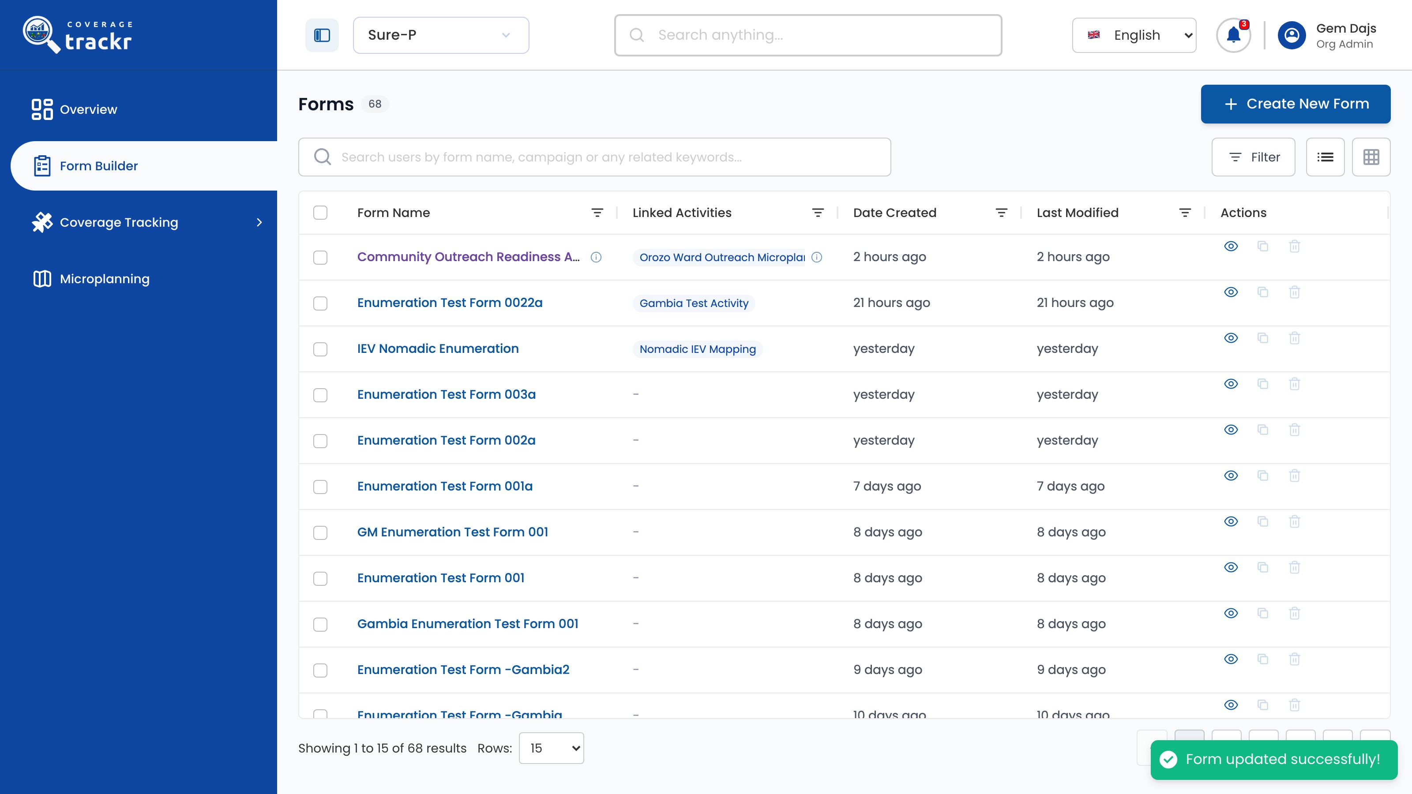Viewport: 1412px width, 794px height.
Task: Trash Enumeration Test Form 002a
Action: [1295, 430]
